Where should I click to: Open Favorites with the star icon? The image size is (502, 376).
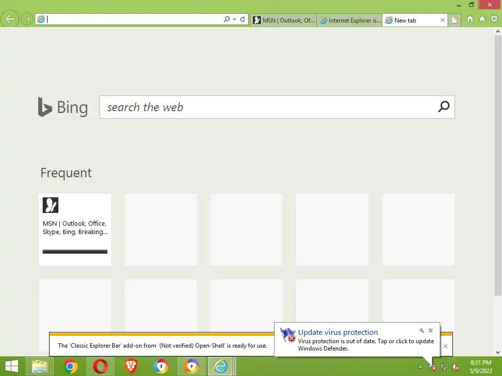click(482, 19)
